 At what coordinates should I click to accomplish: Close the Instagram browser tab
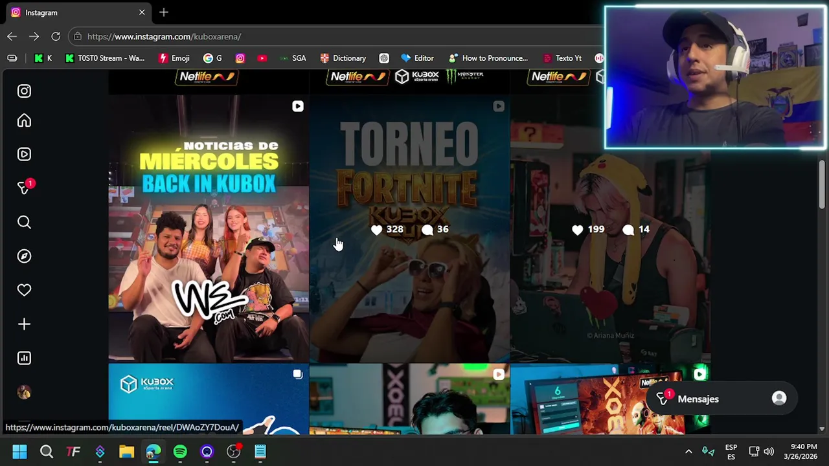coord(142,12)
